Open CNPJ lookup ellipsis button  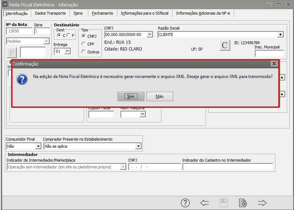click(150, 35)
